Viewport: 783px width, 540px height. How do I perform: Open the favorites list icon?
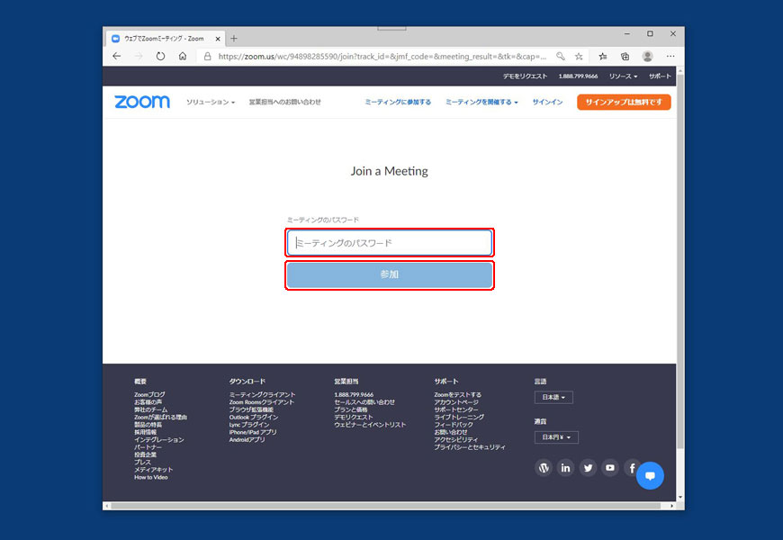click(x=603, y=57)
